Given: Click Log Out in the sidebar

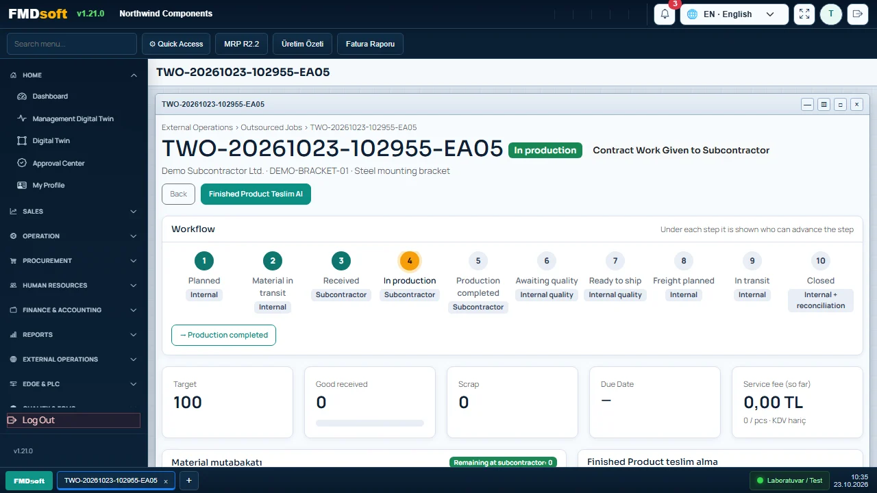Looking at the screenshot, I should (73, 420).
